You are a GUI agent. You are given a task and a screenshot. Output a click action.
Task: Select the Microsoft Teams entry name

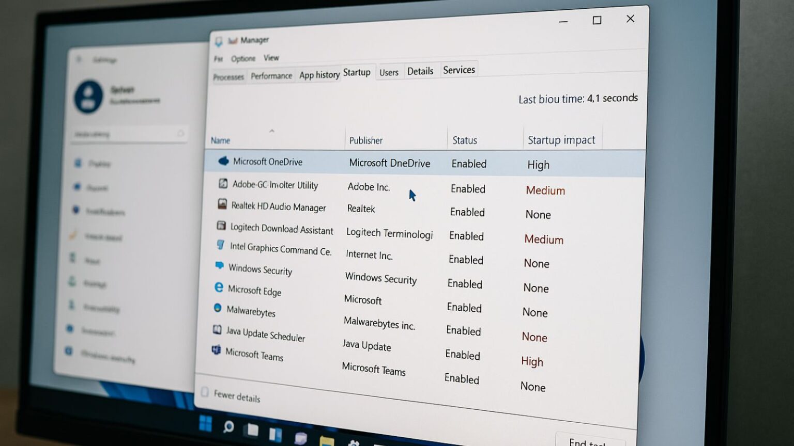[x=254, y=355]
